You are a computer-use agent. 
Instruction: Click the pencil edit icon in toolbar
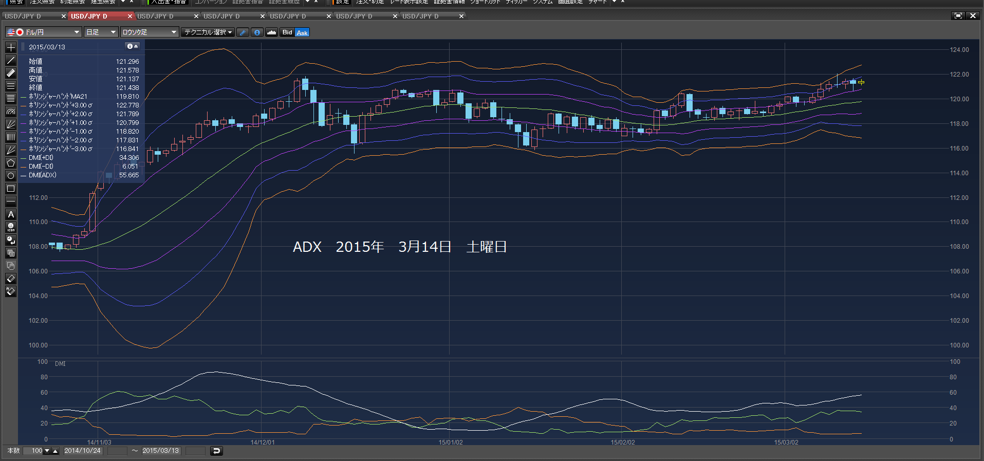(x=243, y=32)
